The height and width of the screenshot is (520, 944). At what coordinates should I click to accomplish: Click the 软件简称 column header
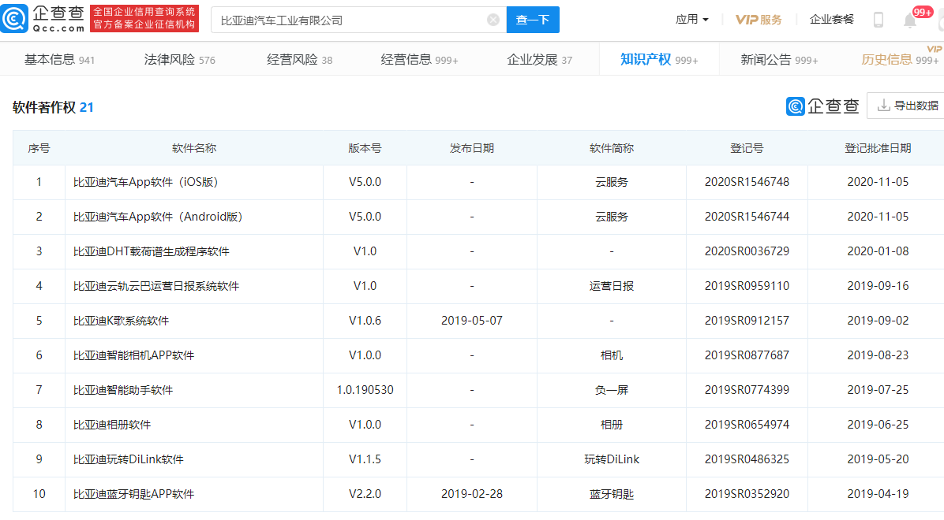point(612,148)
